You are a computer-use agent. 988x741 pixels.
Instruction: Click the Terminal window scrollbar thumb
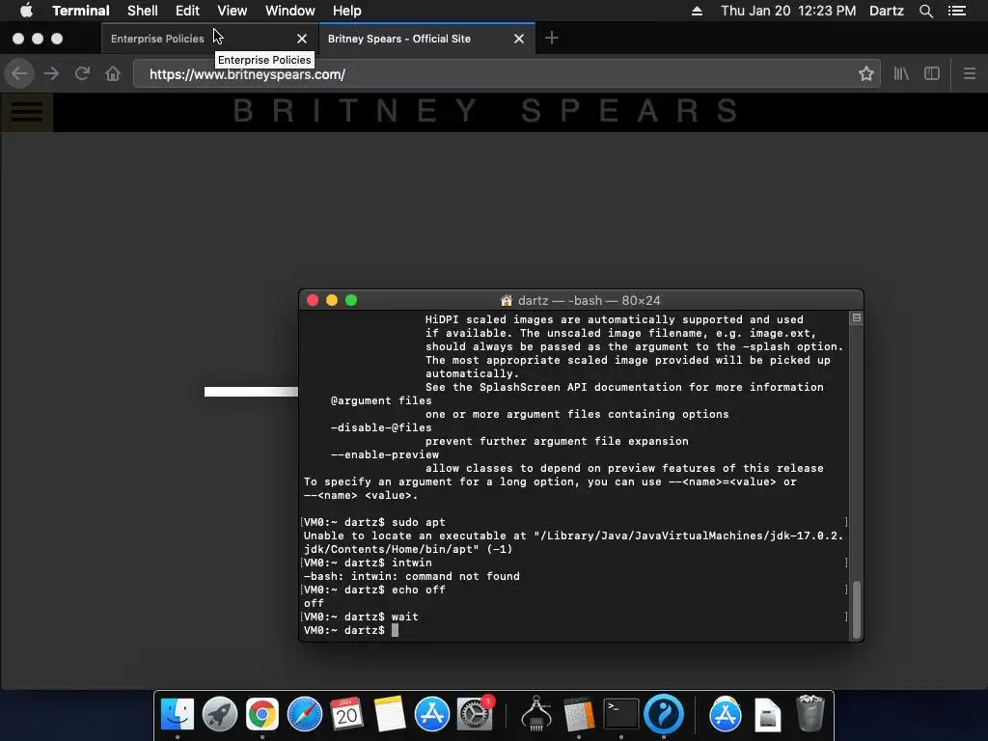(x=857, y=610)
